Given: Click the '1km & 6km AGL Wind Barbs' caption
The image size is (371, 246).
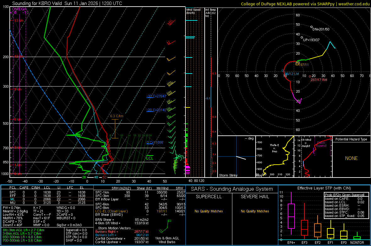Looking at the screenshot, I should pos(167,240).
